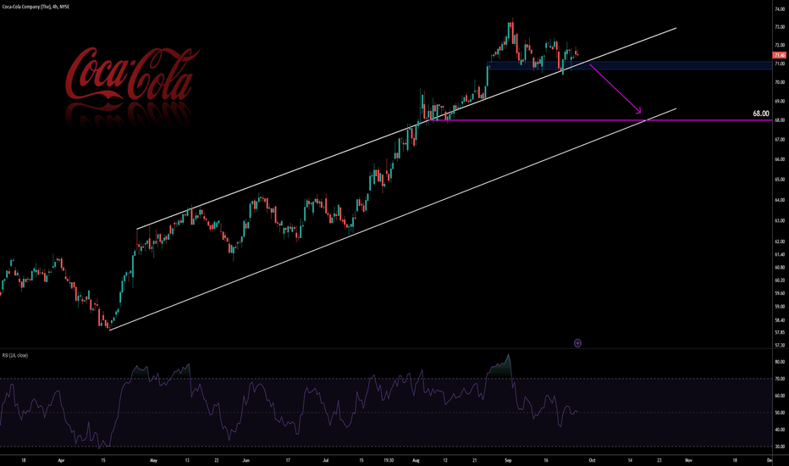Click the 50.00 label on the RSI scale

pos(780,413)
